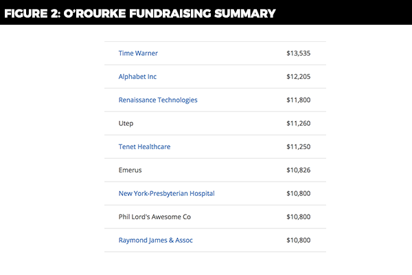Click the $11,250 Tenet Healthcare amount
412x275 pixels.
click(x=299, y=146)
